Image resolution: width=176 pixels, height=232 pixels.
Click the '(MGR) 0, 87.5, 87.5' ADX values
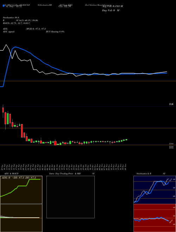(x=36, y=29)
